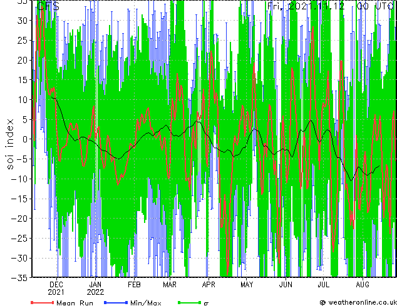Click the JUL month label

tap(323, 285)
